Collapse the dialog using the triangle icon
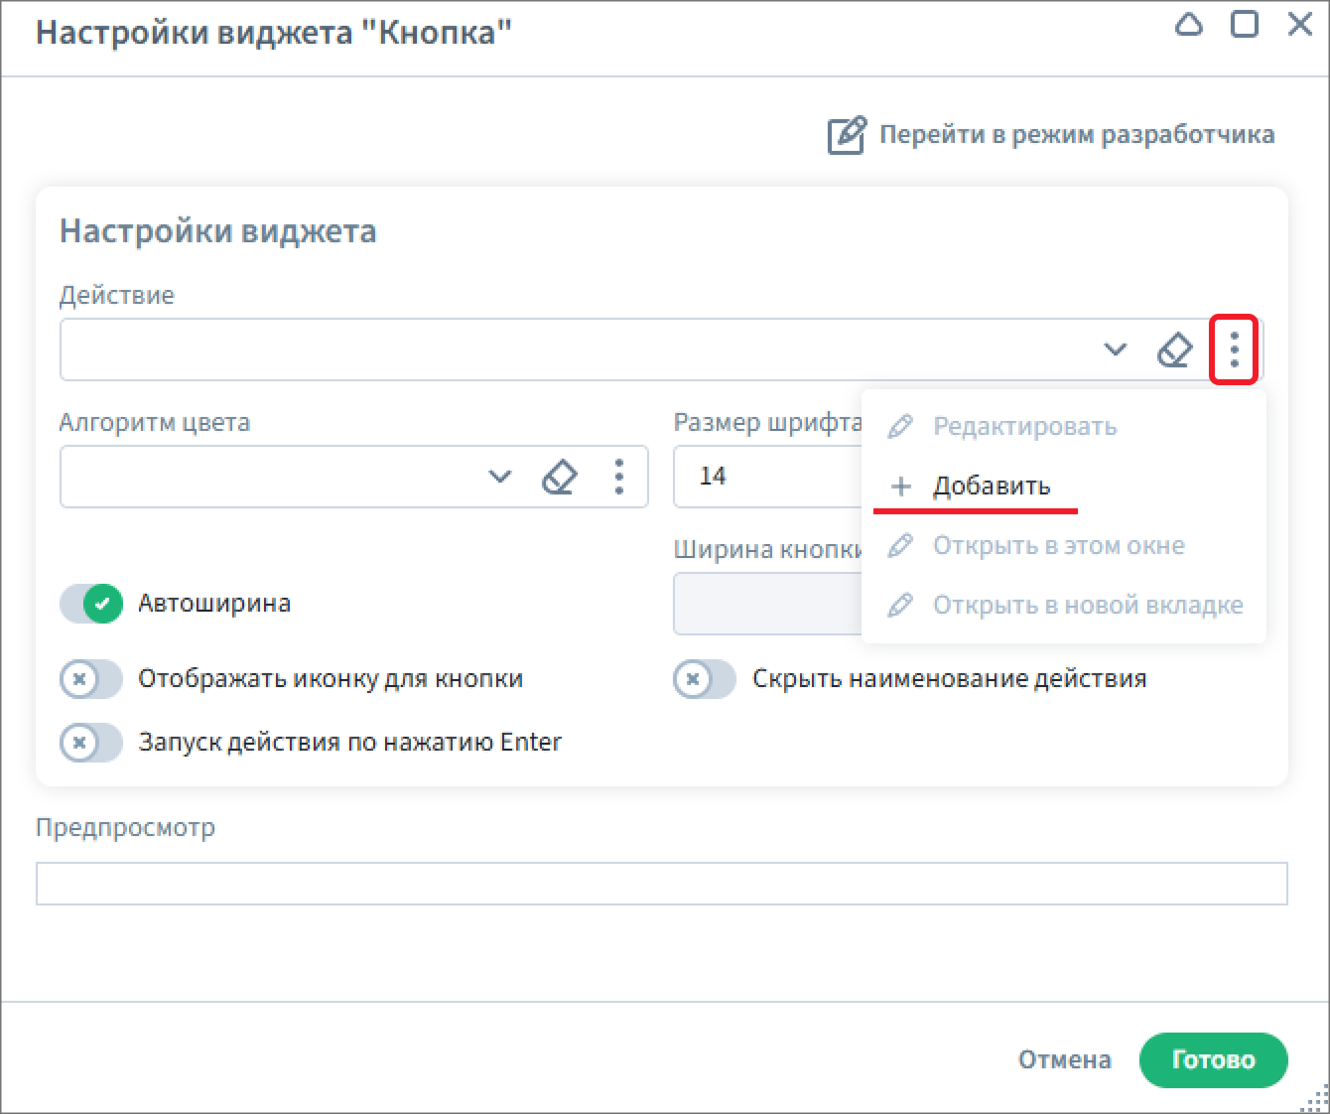 [x=1188, y=25]
